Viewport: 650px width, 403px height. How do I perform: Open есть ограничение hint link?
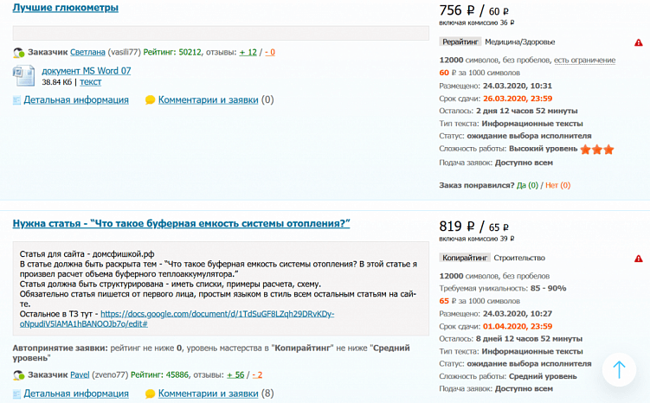(x=584, y=60)
